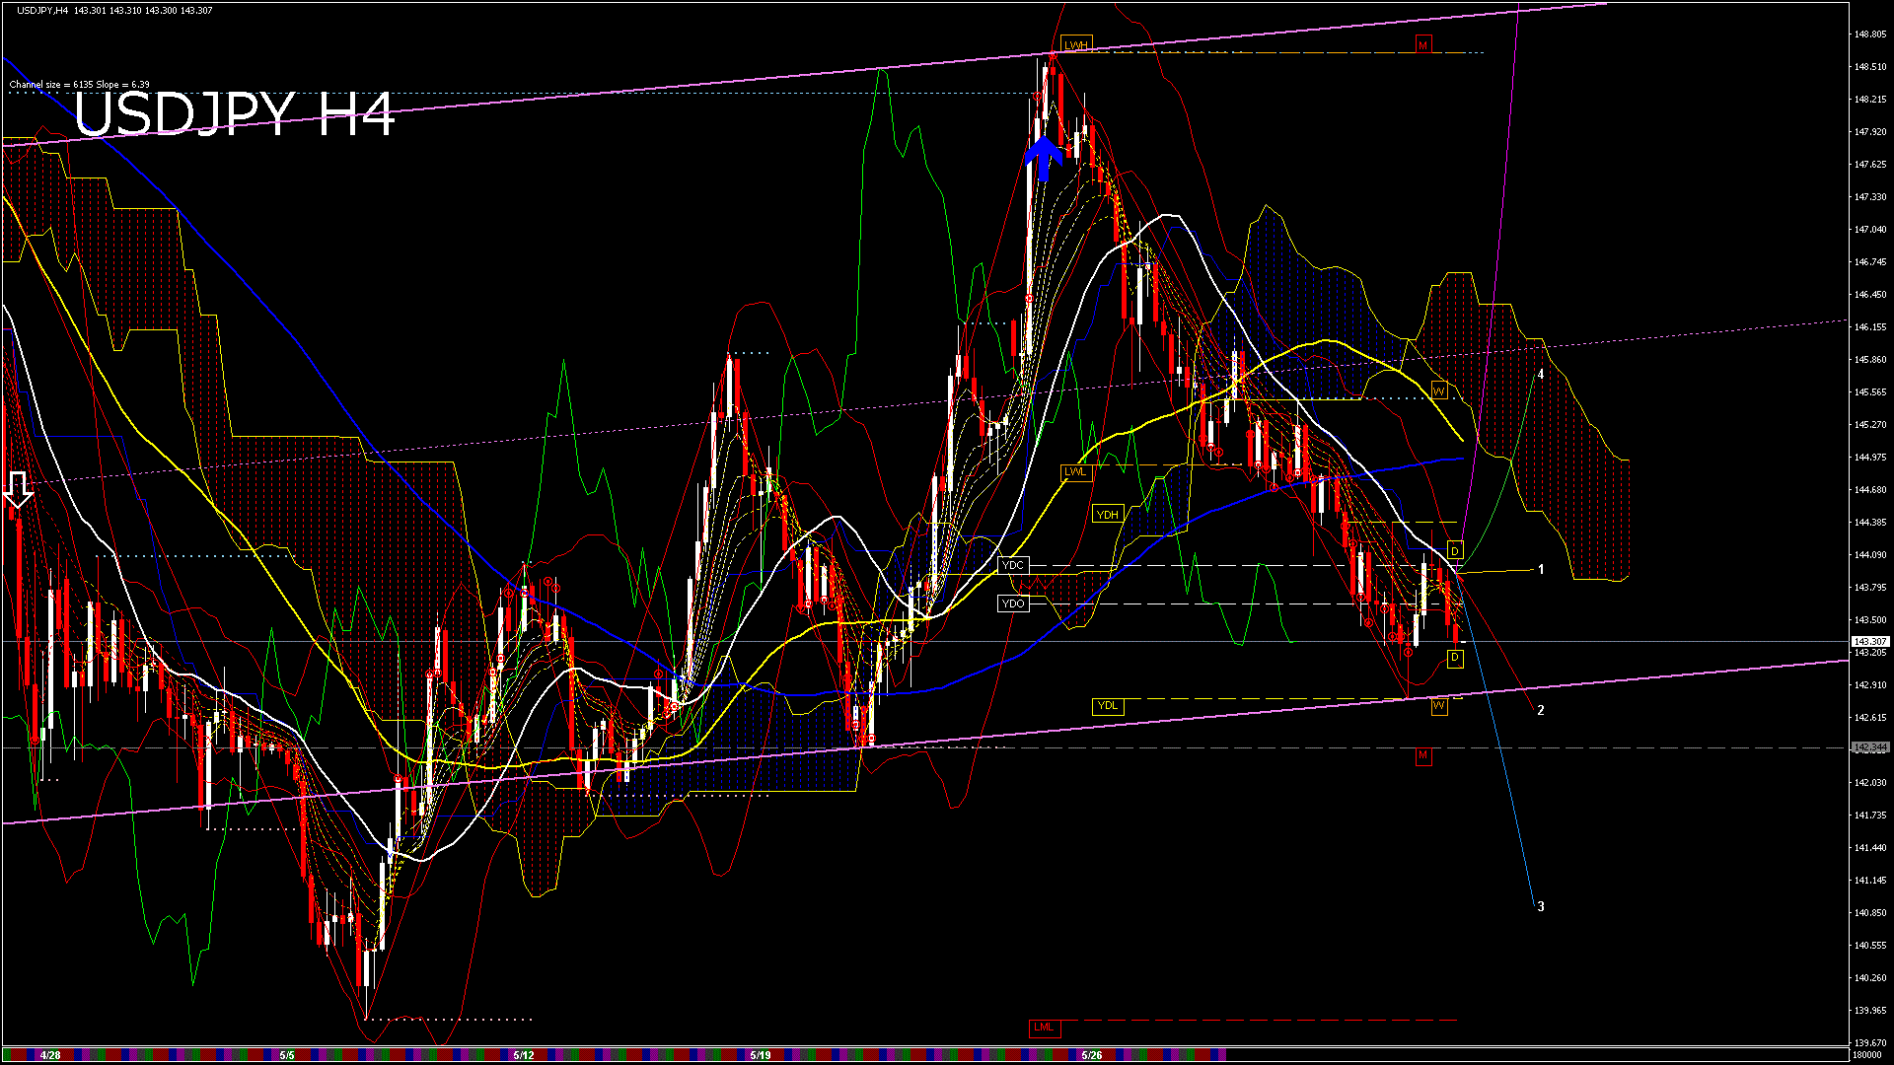The width and height of the screenshot is (1894, 1065).
Task: Click the red M marker below channel
Action: (x=1422, y=756)
